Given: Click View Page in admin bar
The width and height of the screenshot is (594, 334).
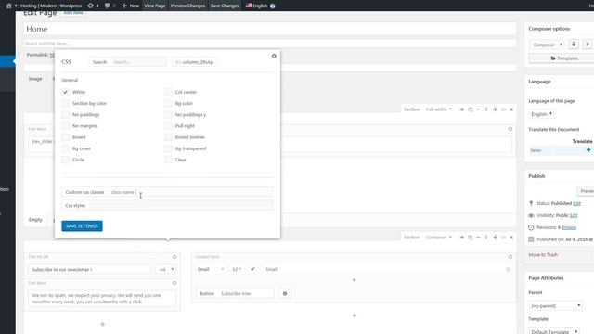Looking at the screenshot, I should [x=155, y=6].
